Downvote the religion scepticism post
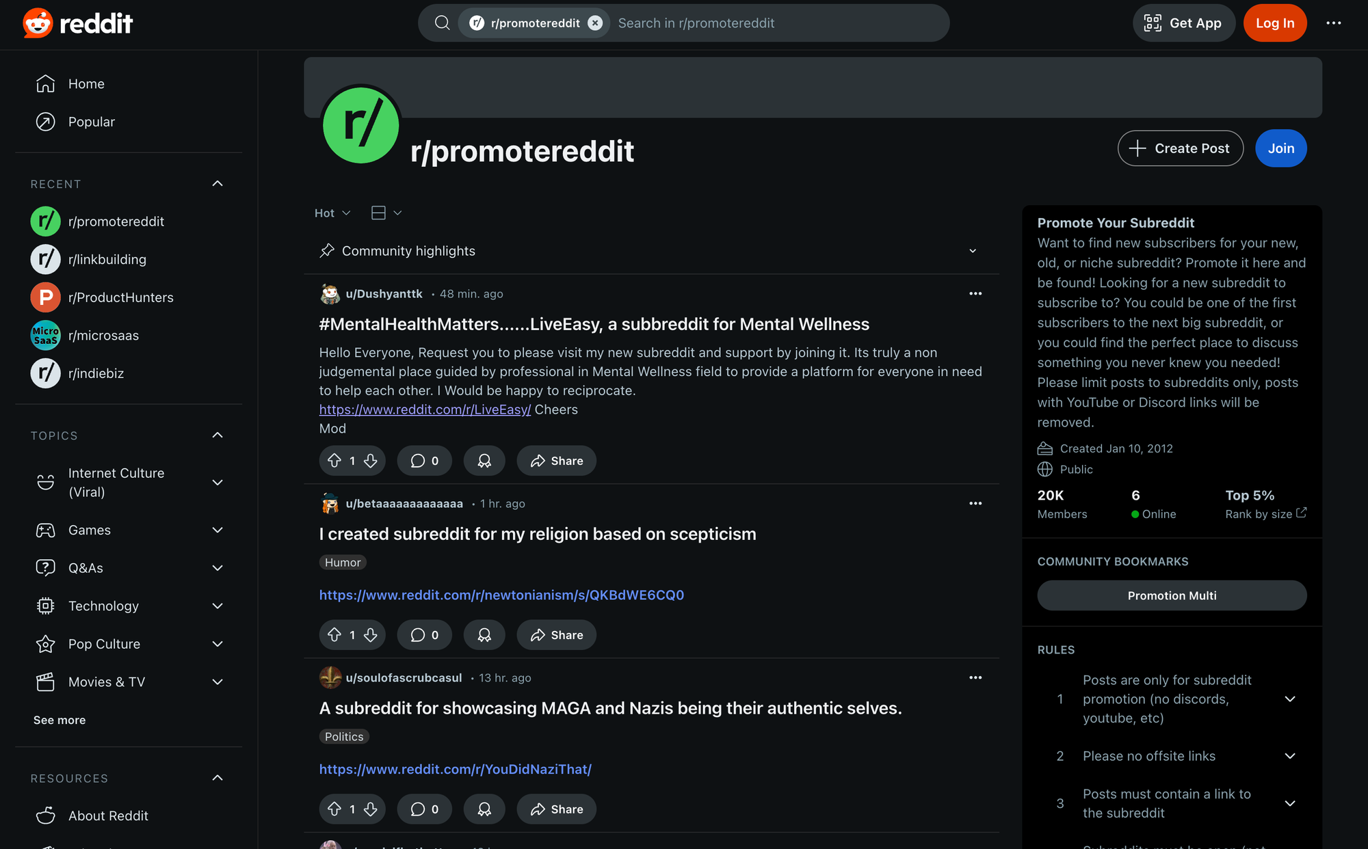The width and height of the screenshot is (1368, 849). click(371, 635)
